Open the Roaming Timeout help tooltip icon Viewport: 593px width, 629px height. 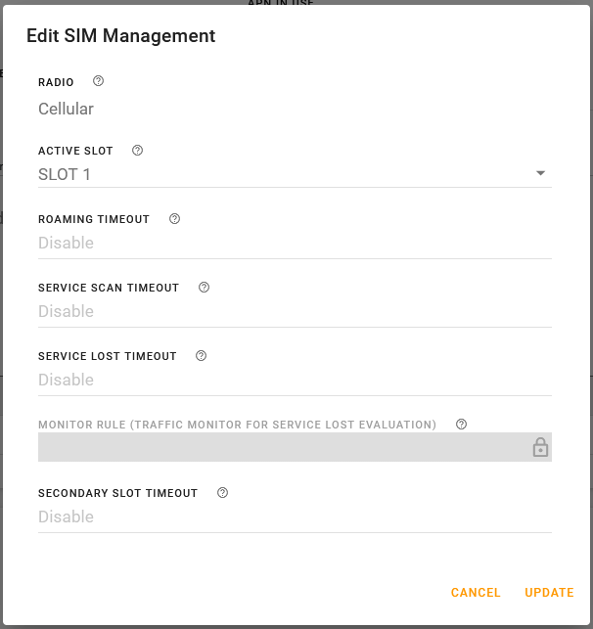[174, 219]
